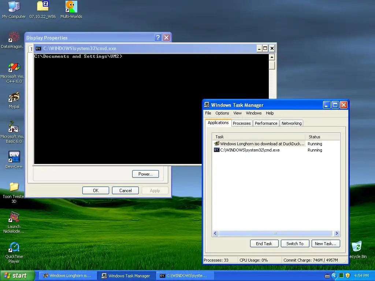Open Help menu in Task Manager

(270, 113)
